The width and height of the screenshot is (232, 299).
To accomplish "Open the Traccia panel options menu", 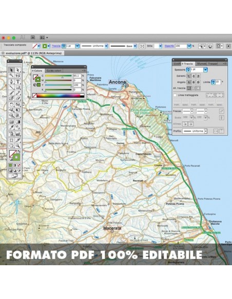I will pos(225,63).
